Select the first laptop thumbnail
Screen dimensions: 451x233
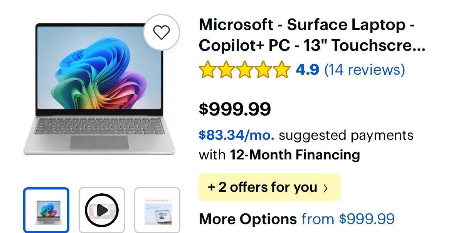pos(46,210)
